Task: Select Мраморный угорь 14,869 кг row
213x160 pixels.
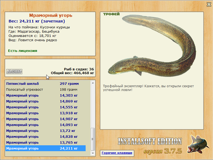Action: coord(45,101)
